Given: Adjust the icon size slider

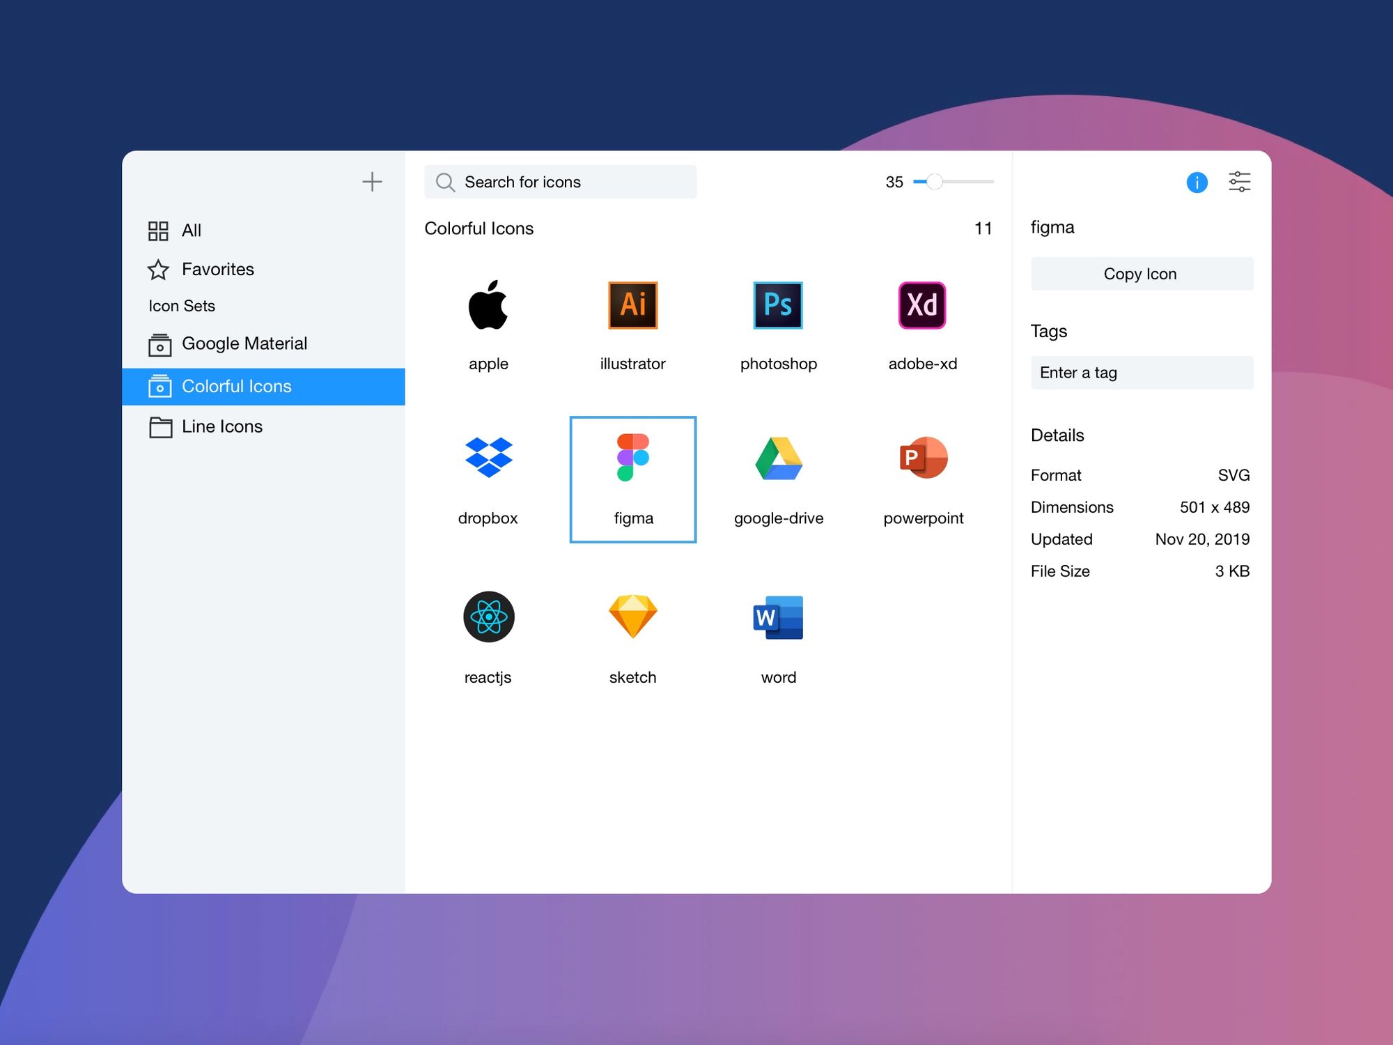Looking at the screenshot, I should (935, 181).
